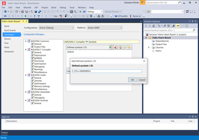Click the Navigate Backward toolbar icon
This screenshot has height=140, width=199.
(x=5, y=12)
